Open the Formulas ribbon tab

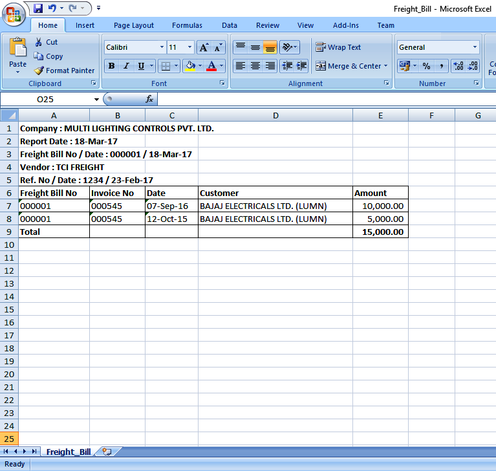(187, 25)
